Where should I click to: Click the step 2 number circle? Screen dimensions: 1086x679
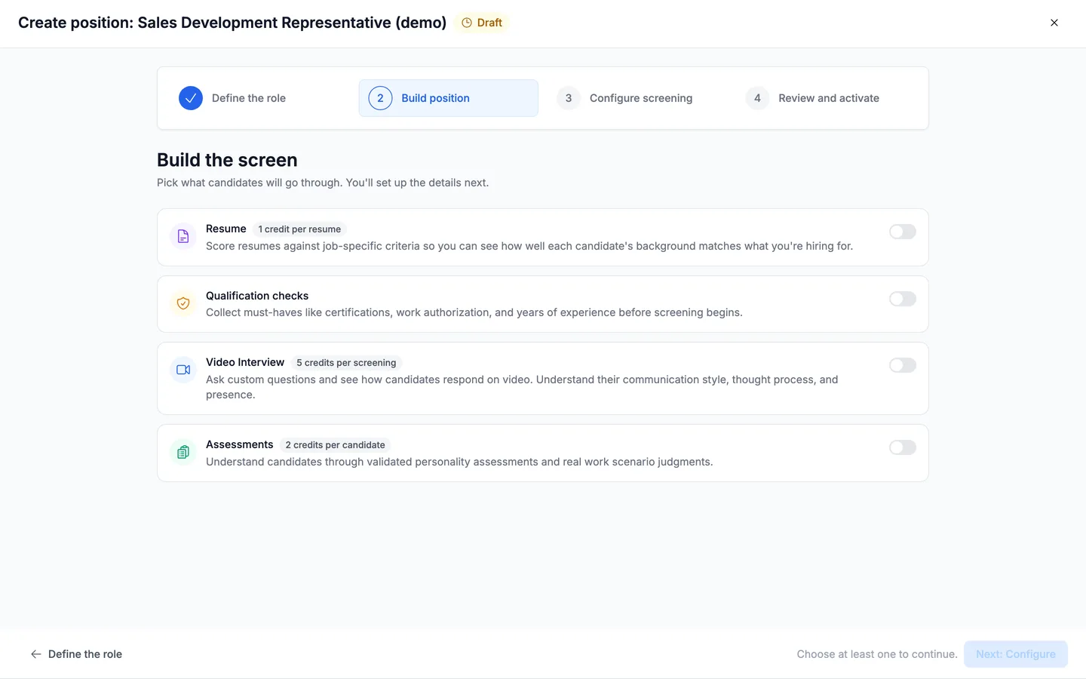click(380, 98)
